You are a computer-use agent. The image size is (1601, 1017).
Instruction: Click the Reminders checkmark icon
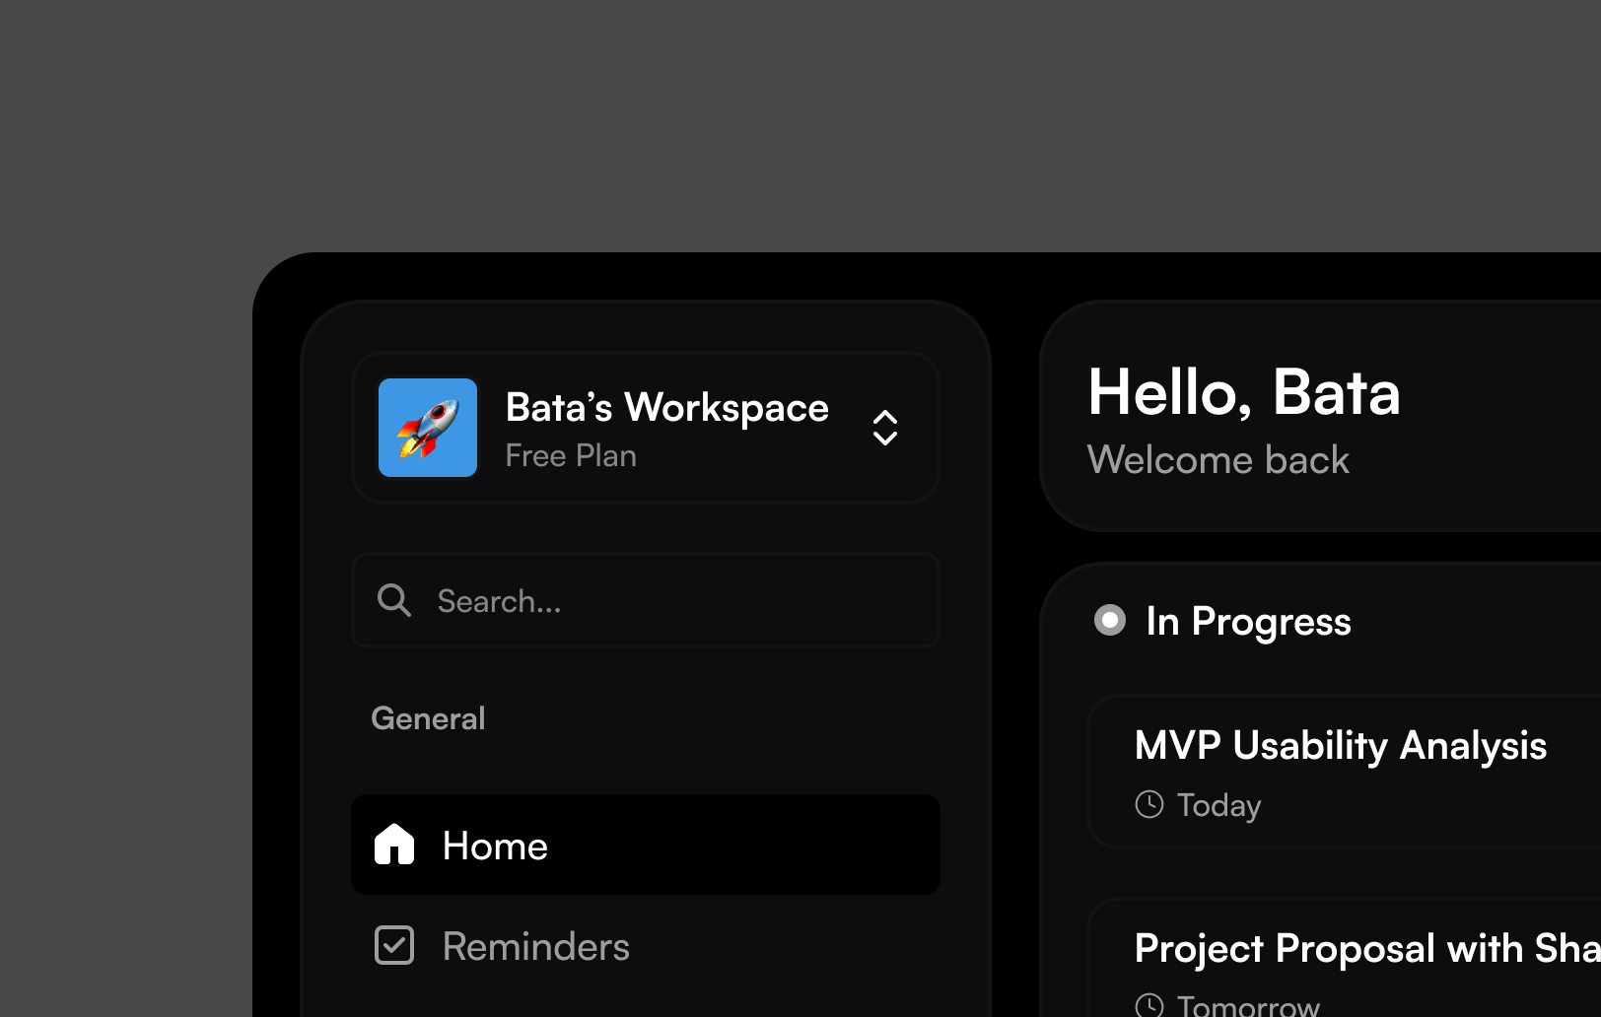pos(394,945)
